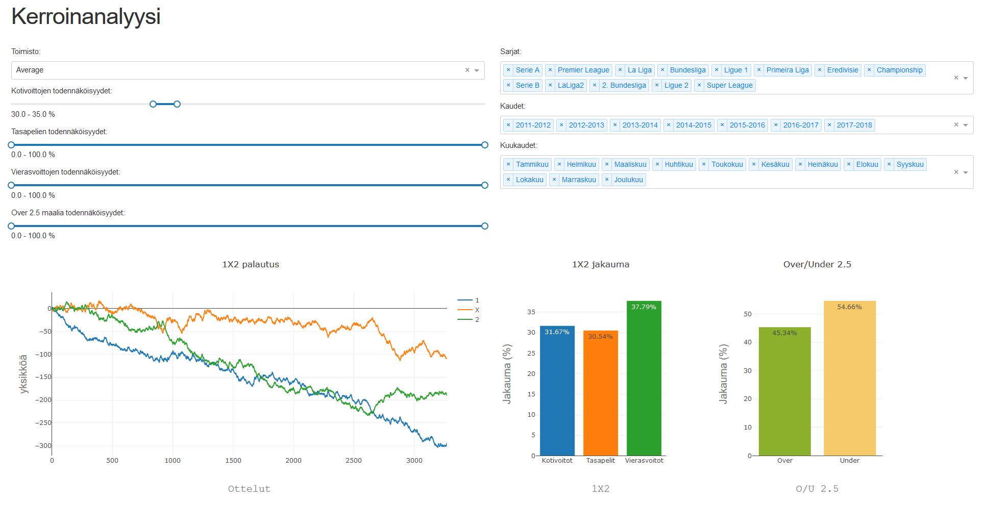Screen dimensions: 987x528
Task: Click the Toimisto Average input field
Action: (x=230, y=70)
